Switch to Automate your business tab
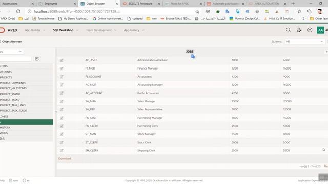The height and width of the screenshot is (184, 328). pos(225,4)
